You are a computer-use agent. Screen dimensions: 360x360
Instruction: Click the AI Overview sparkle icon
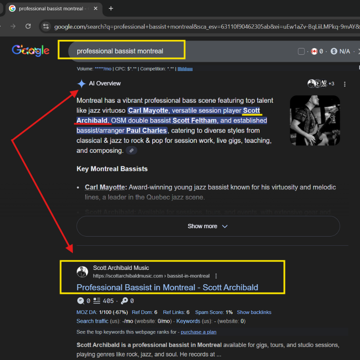pyautogui.click(x=81, y=84)
